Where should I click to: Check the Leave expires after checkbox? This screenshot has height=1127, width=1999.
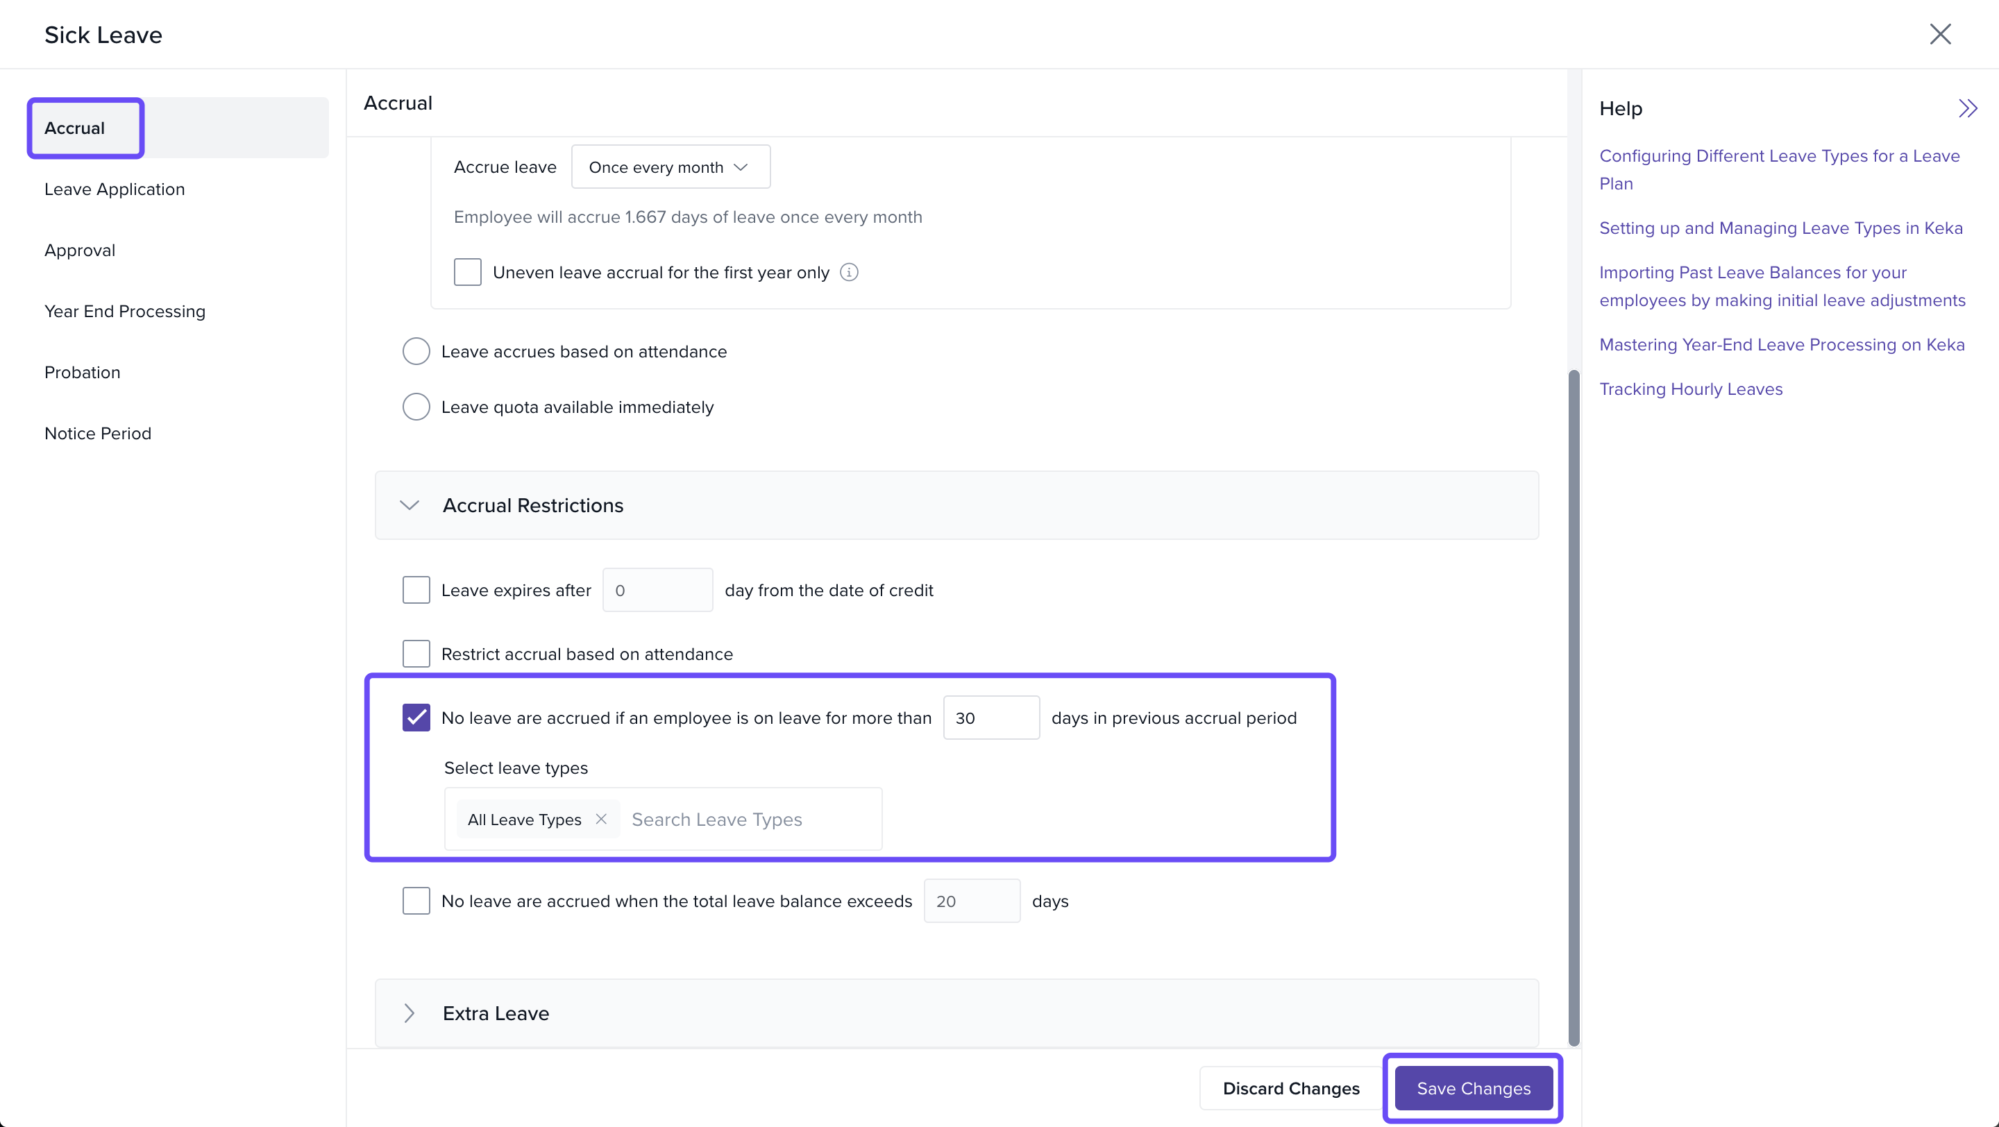tap(416, 591)
